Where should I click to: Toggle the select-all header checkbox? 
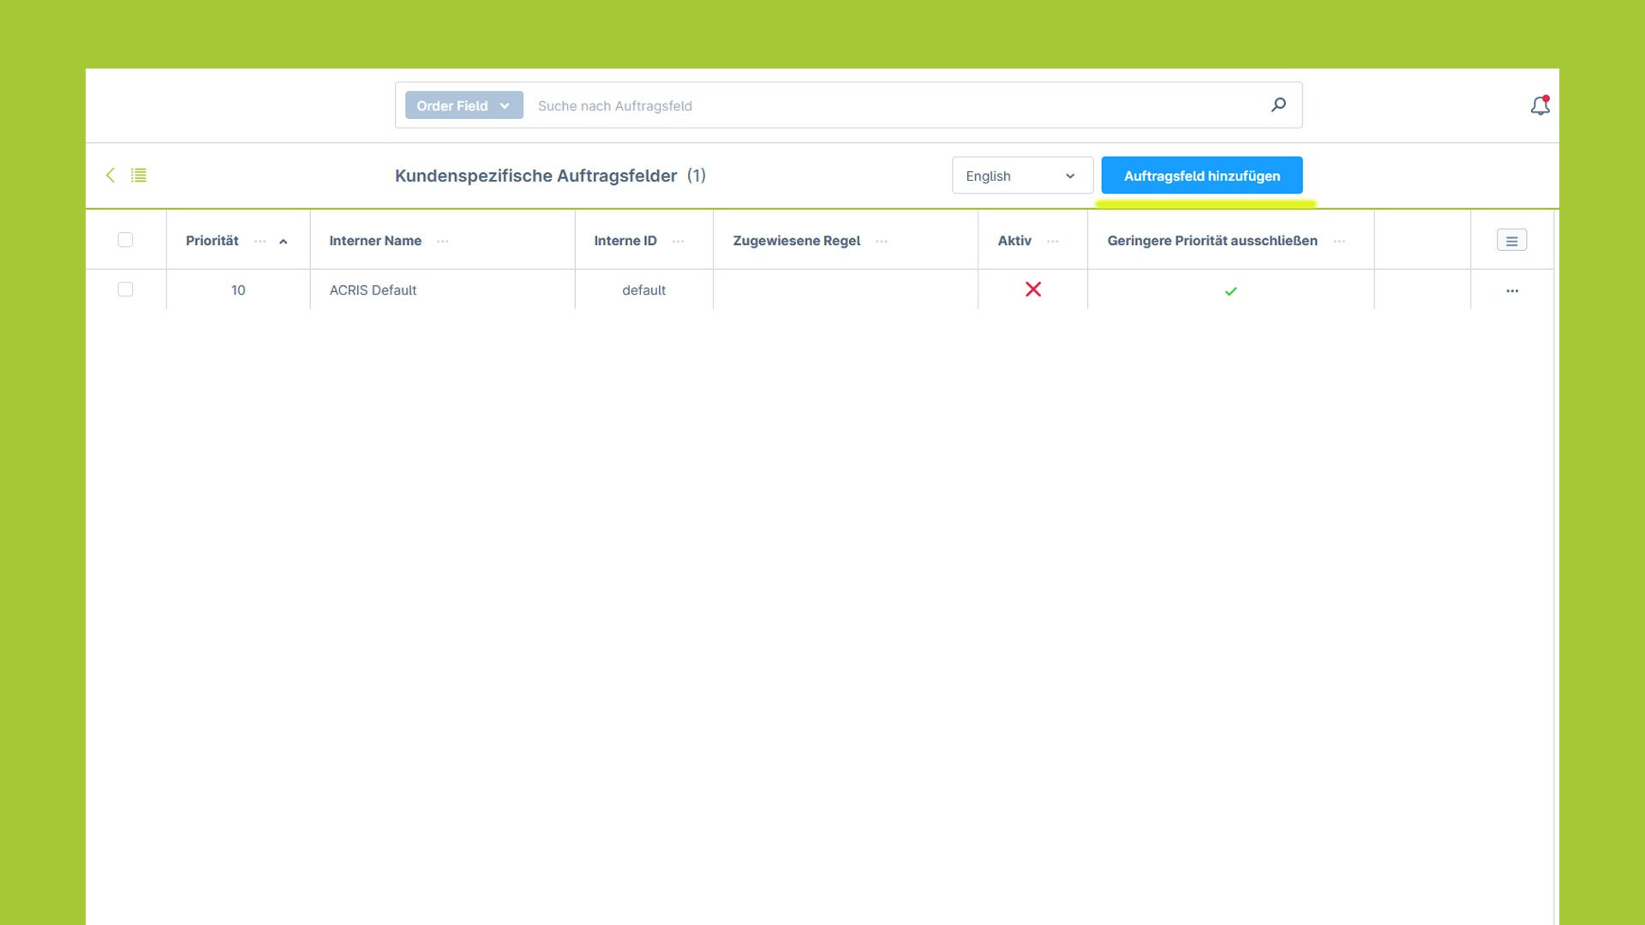[x=125, y=240]
